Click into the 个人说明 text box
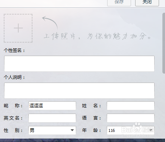 coord(80,90)
